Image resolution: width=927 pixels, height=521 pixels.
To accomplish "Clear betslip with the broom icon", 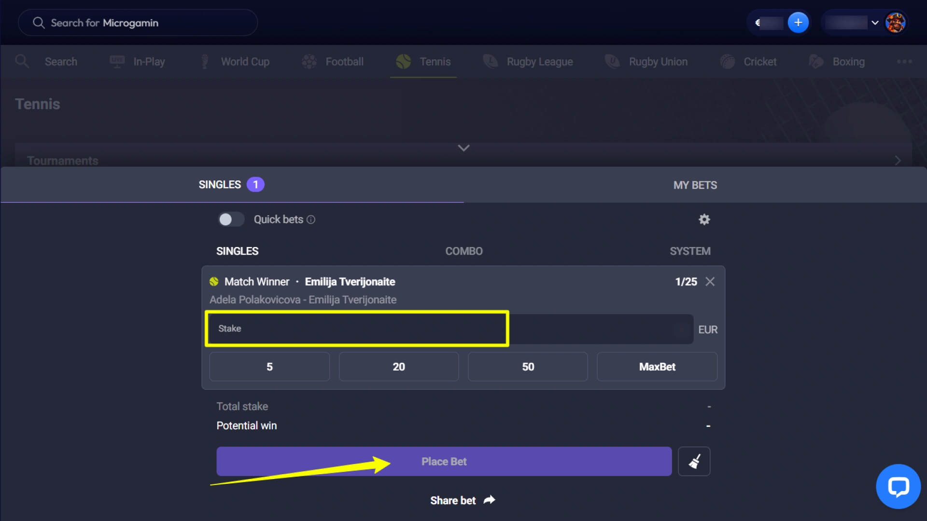I will click(x=694, y=462).
